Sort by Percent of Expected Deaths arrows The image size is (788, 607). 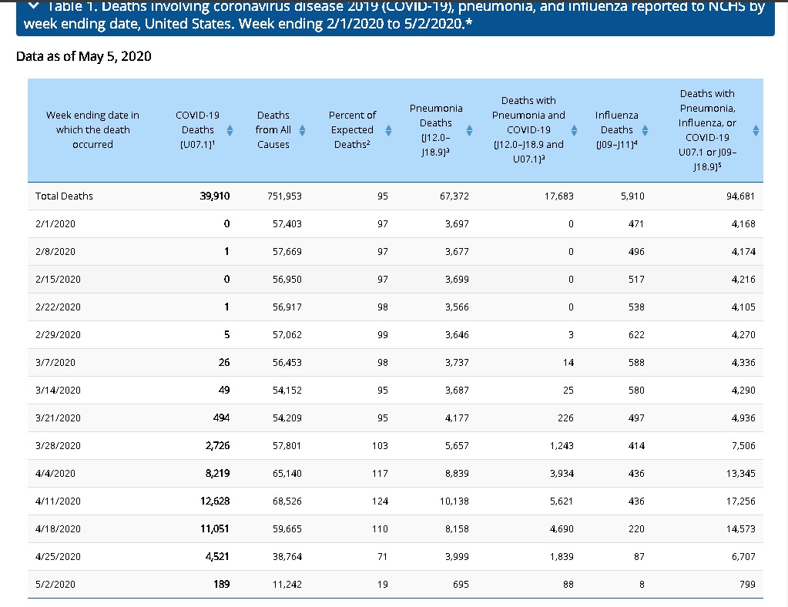click(388, 130)
